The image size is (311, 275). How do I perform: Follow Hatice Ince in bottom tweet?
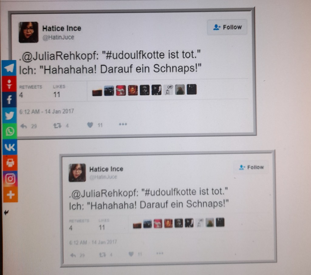(251, 167)
